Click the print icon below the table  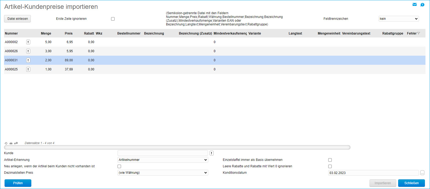[x=11, y=143]
